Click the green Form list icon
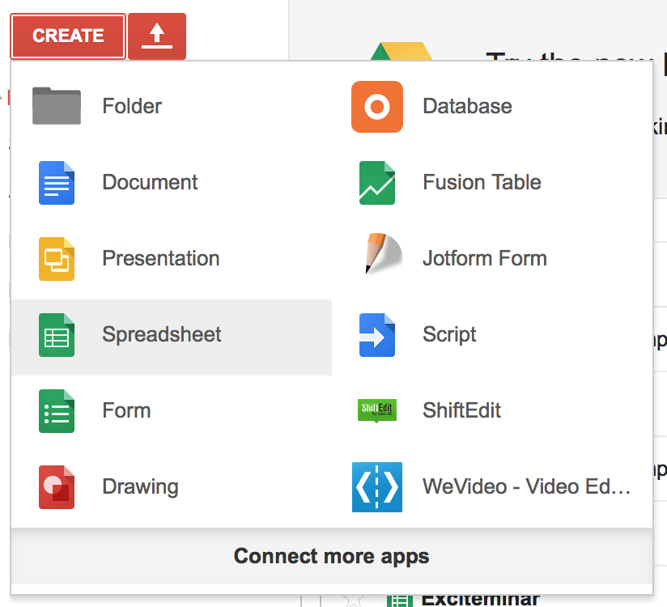 click(57, 411)
